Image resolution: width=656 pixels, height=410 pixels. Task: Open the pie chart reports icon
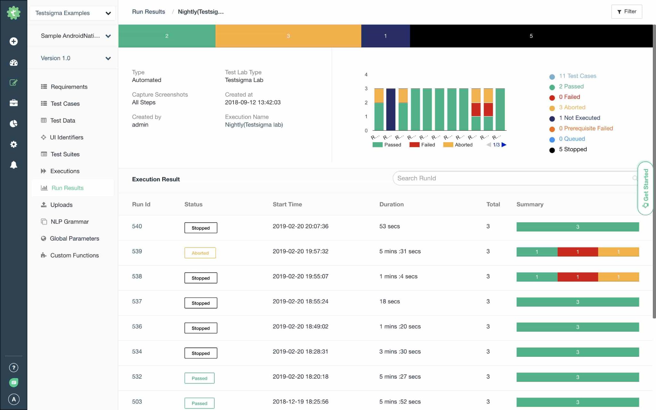(x=13, y=124)
